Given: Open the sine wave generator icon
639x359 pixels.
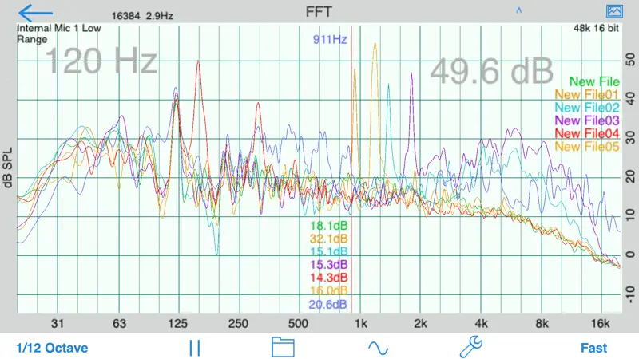Looking at the screenshot, I should (x=378, y=349).
